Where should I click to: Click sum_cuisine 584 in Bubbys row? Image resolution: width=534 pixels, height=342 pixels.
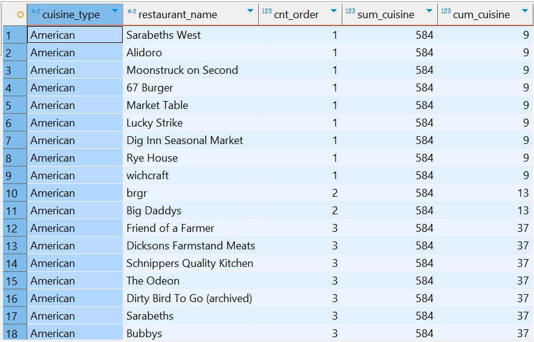[x=389, y=333]
